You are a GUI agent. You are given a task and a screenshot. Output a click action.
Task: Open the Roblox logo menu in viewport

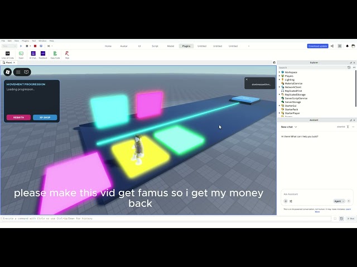tap(8, 72)
